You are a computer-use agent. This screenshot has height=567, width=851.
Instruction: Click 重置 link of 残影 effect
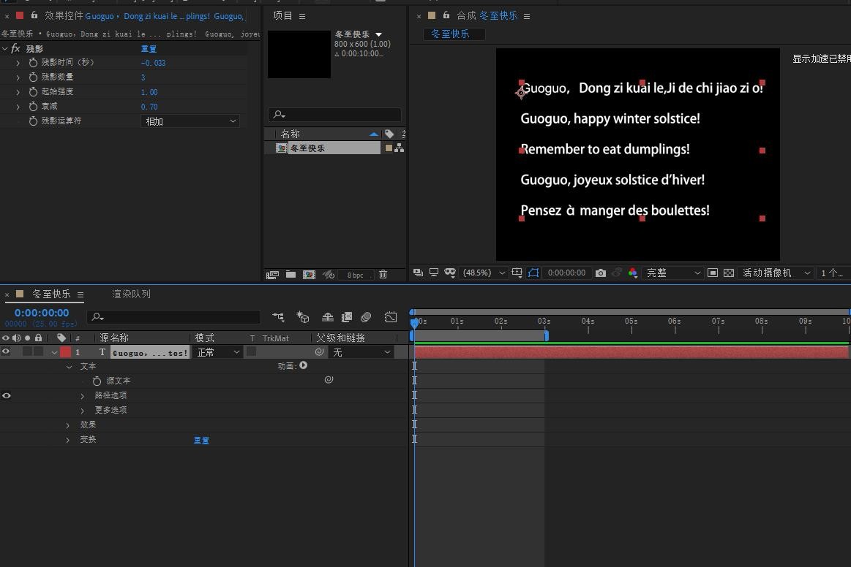(x=149, y=49)
